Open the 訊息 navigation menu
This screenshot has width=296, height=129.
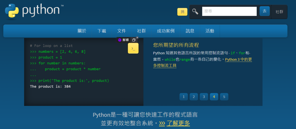coord(190,31)
